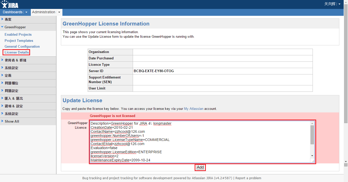Click the Evaluation=false line
This screenshot has height=182, width=348.
(x=104, y=148)
